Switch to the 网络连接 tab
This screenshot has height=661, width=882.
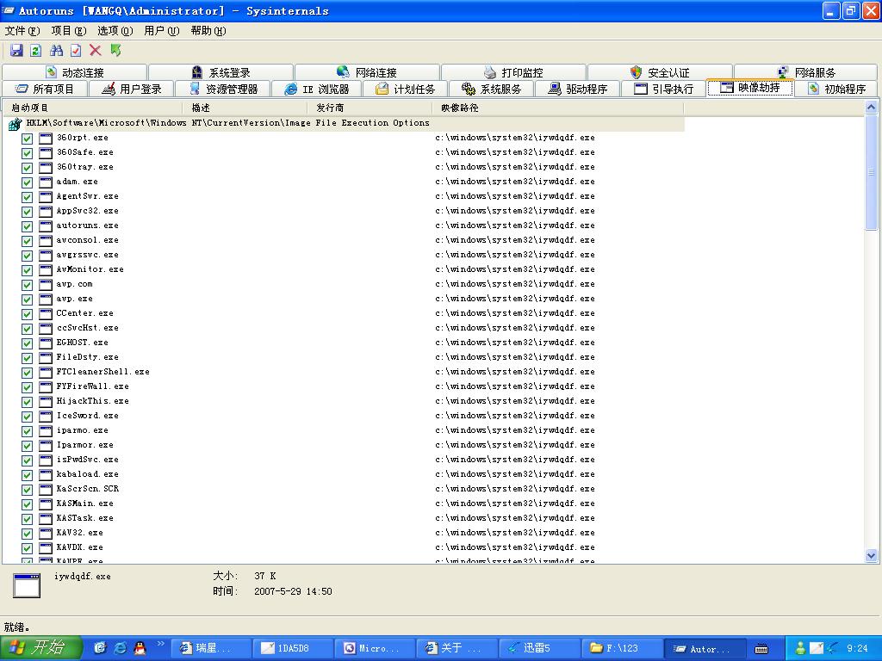[367, 72]
